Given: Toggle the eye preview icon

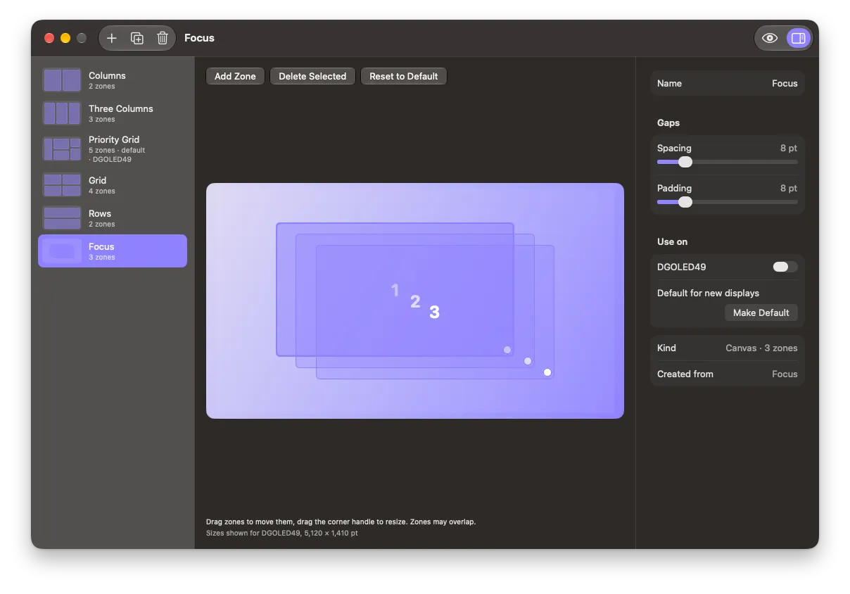Looking at the screenshot, I should point(770,38).
